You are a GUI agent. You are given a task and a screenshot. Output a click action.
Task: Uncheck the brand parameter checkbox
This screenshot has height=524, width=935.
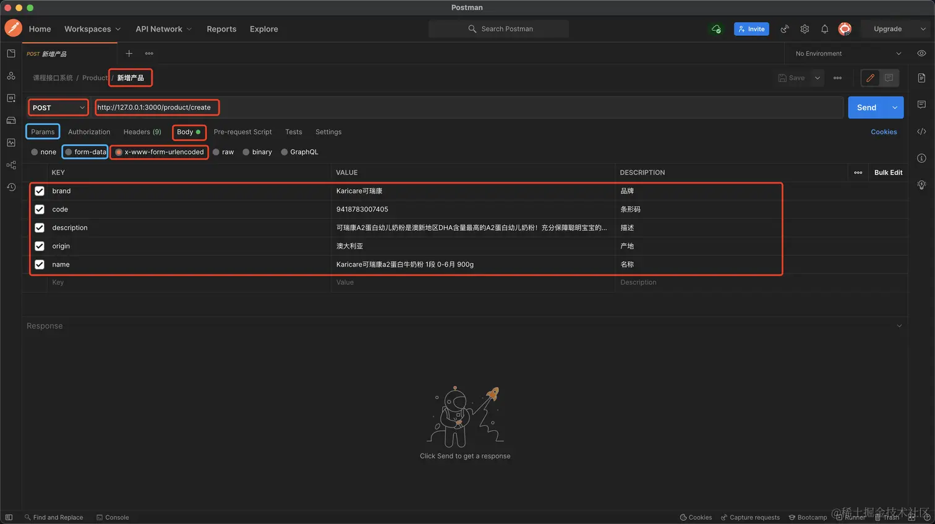(40, 191)
